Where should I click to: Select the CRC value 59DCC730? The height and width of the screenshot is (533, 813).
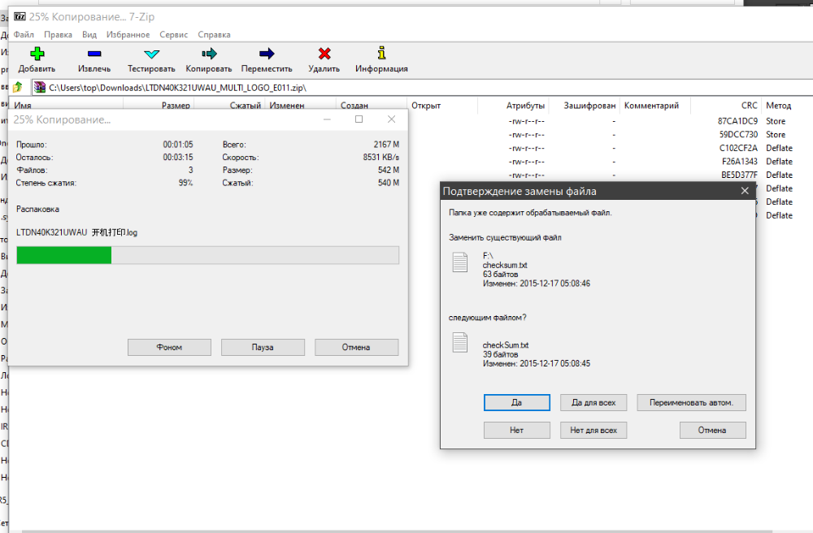738,135
